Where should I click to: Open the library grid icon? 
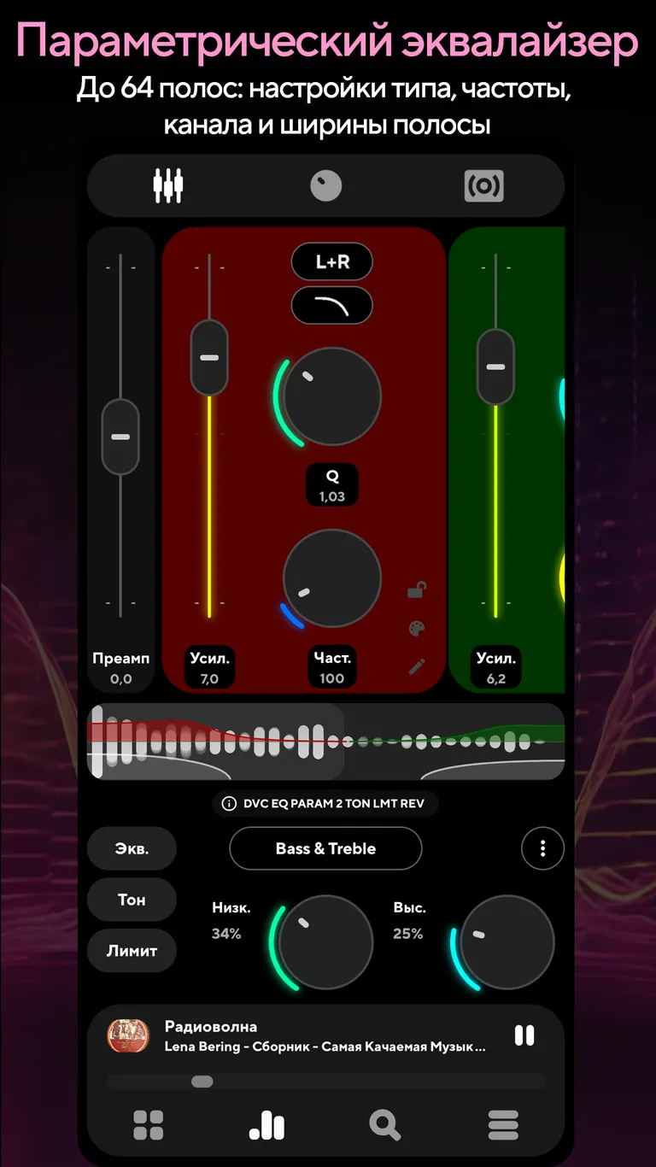(149, 1125)
